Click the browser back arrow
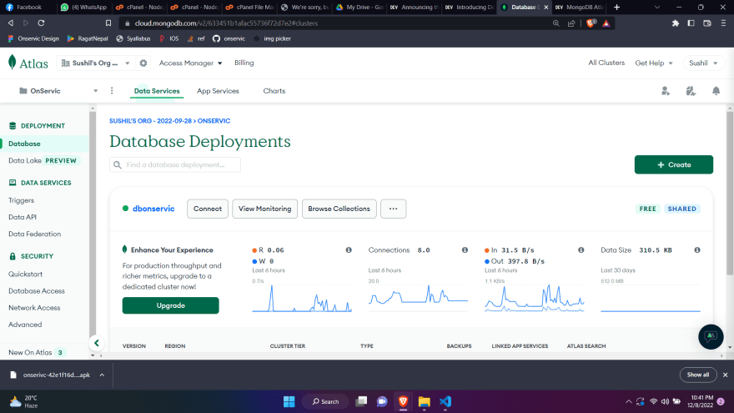Screen dimensions: 734x413 tap(11, 23)
